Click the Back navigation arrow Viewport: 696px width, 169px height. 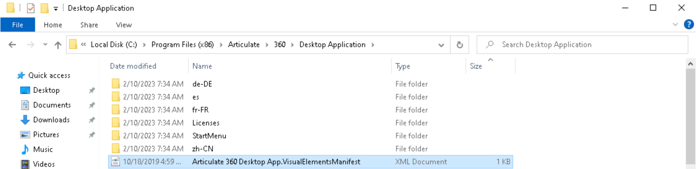pos(12,45)
